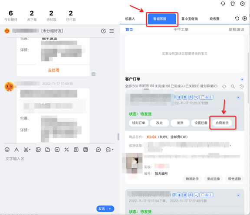Filter orders by 待发货(18)

pyautogui.click(x=146, y=86)
